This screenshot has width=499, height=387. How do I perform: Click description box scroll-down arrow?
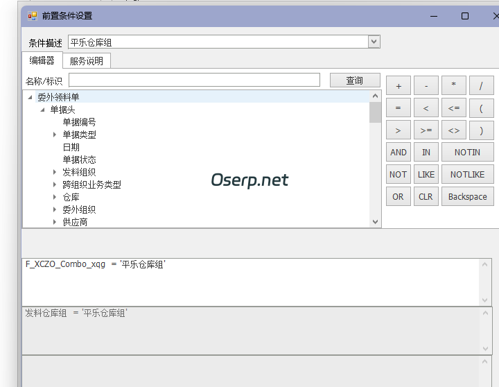tap(485, 348)
